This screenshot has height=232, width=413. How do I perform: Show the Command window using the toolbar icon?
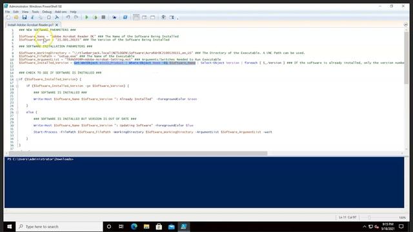click(163, 17)
